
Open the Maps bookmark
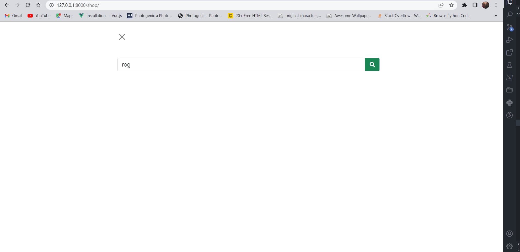point(65,16)
